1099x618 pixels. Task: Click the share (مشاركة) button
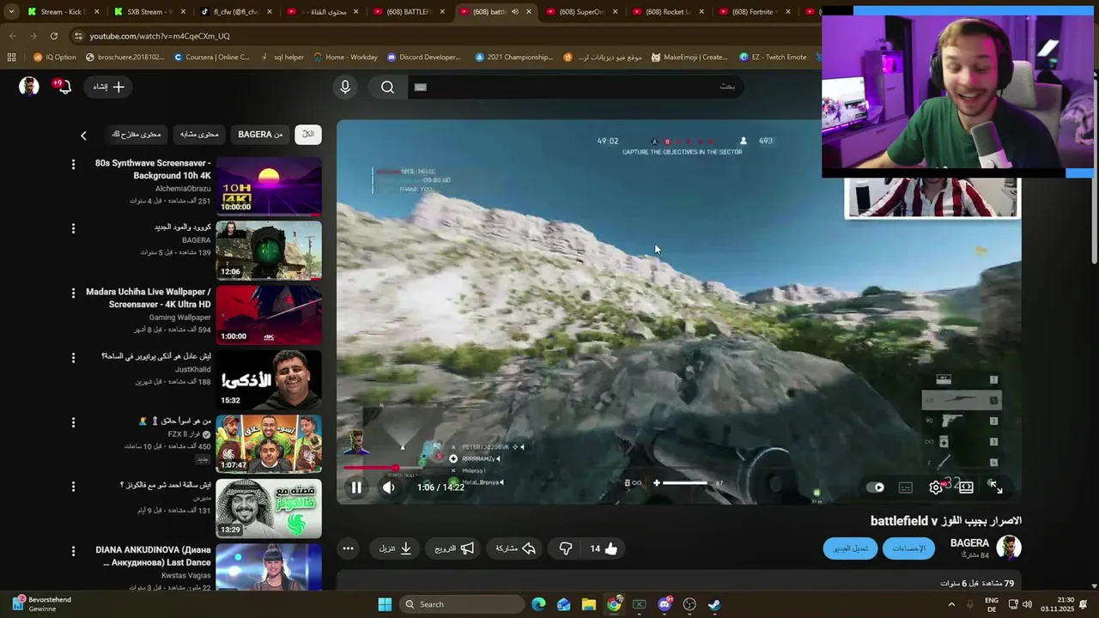(516, 548)
